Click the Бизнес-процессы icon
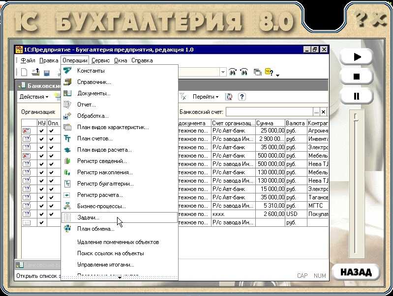This screenshot has width=393, height=296. tap(67, 206)
